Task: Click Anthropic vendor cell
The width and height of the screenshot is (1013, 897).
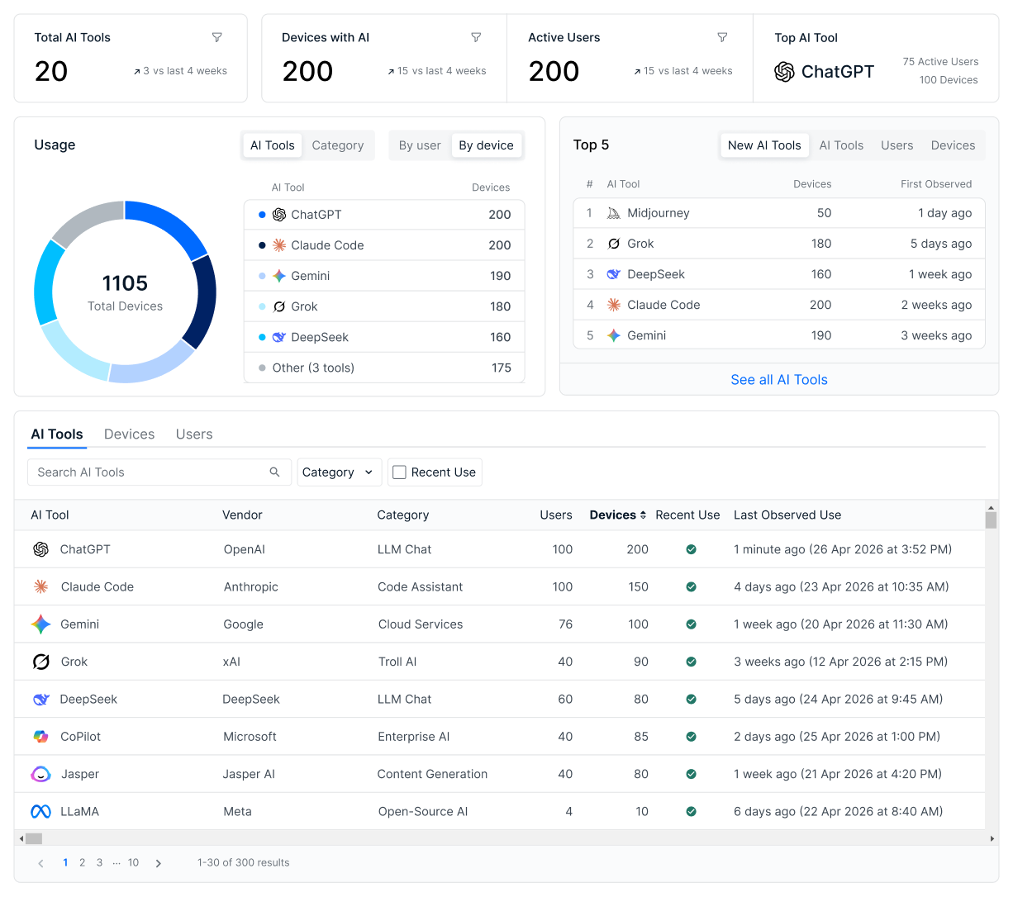Action: coord(251,586)
